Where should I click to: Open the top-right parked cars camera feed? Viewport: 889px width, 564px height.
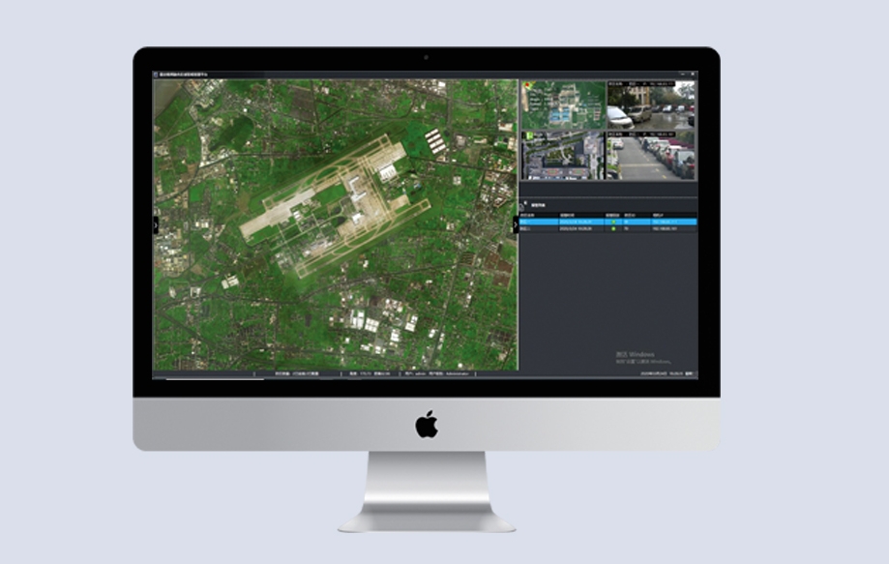[650, 104]
